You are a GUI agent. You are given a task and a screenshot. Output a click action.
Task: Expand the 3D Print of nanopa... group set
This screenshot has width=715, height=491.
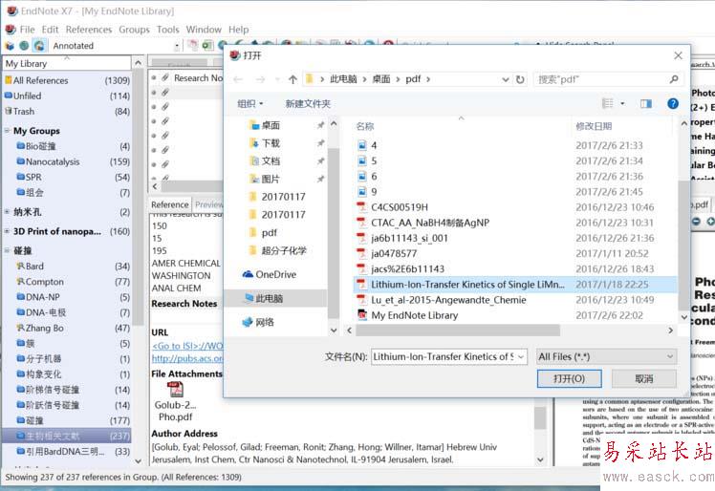[x=8, y=231]
